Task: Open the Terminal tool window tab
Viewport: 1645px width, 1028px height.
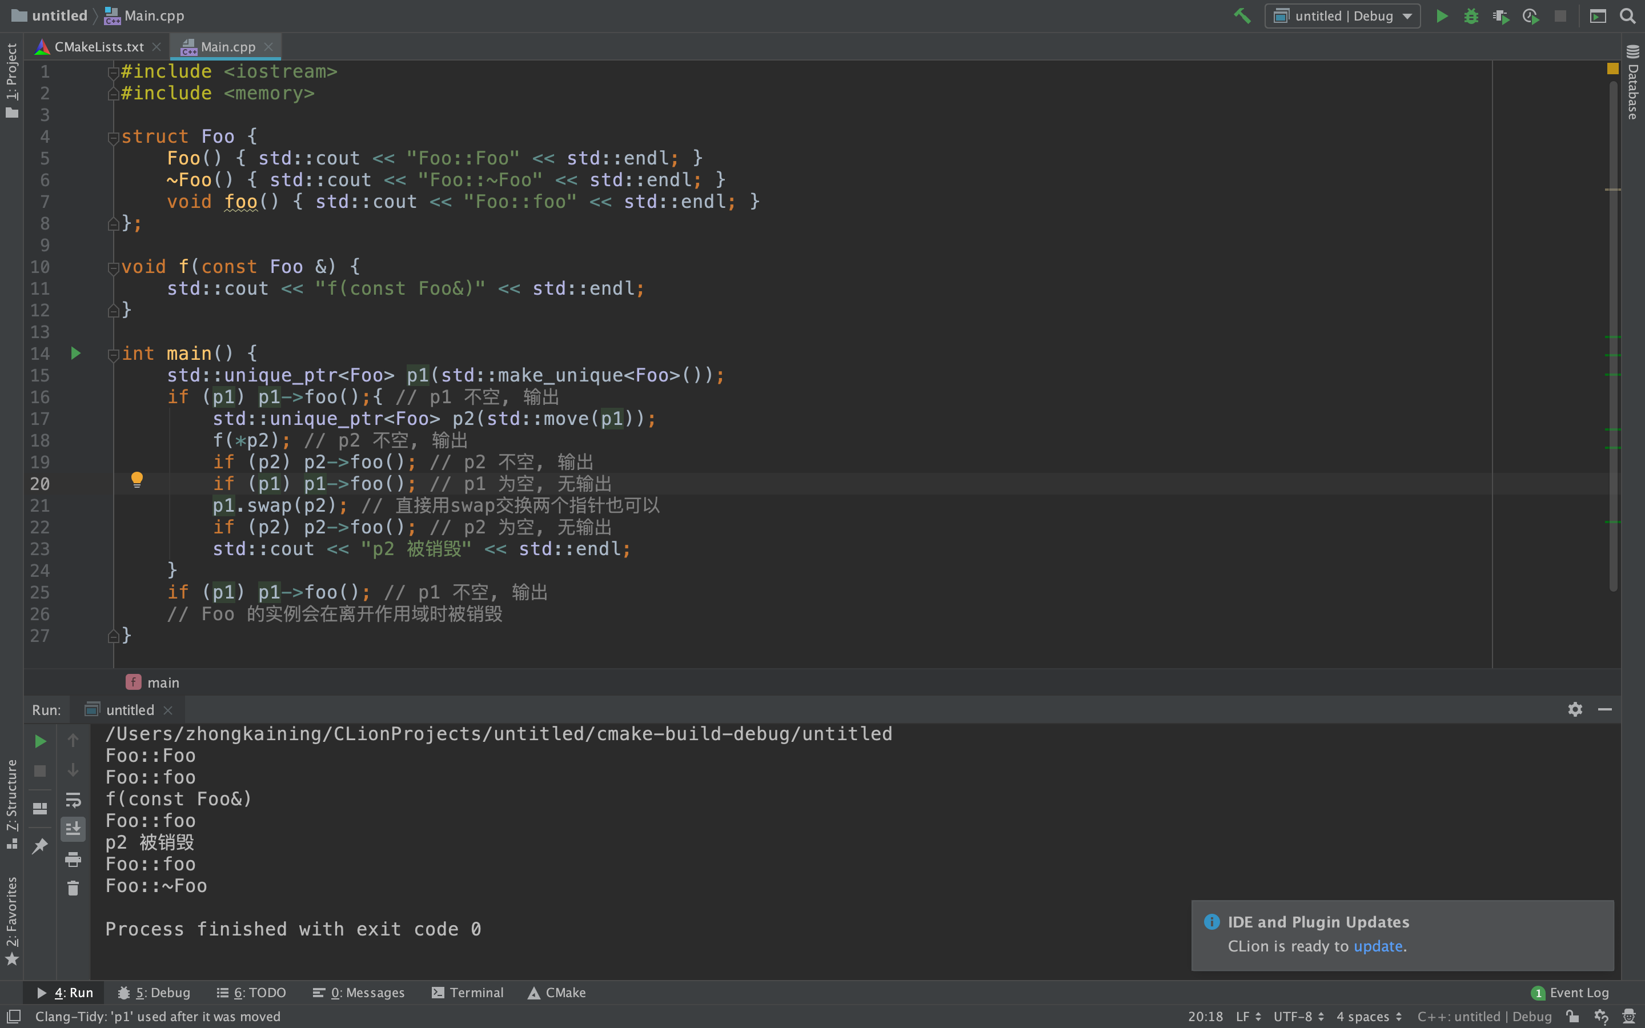Action: [468, 993]
